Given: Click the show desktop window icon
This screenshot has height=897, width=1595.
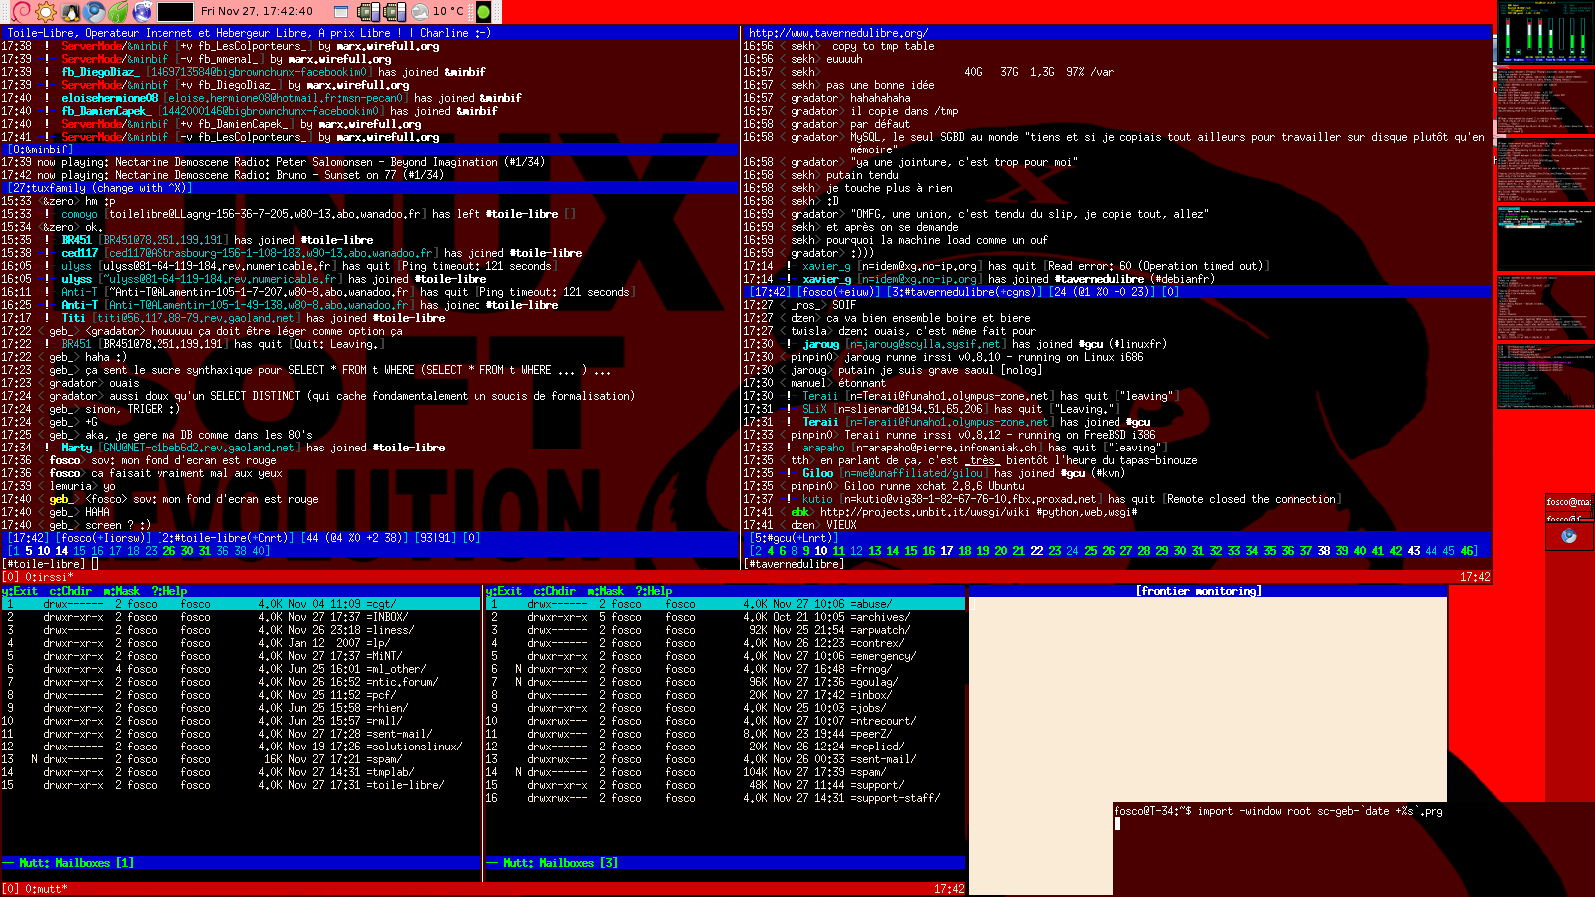Looking at the screenshot, I should pyautogui.click(x=341, y=12).
